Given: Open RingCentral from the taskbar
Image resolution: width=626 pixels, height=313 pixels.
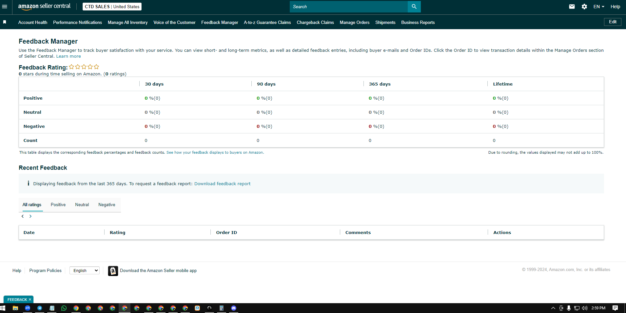Looking at the screenshot, I should tap(197, 308).
